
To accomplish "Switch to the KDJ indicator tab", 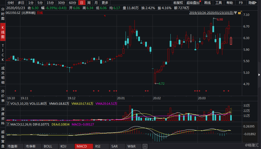I will click(x=63, y=146).
